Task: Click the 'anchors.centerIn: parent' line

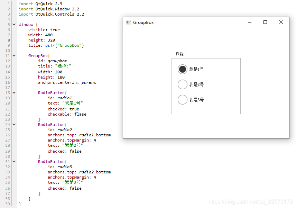Action: coord(67,82)
